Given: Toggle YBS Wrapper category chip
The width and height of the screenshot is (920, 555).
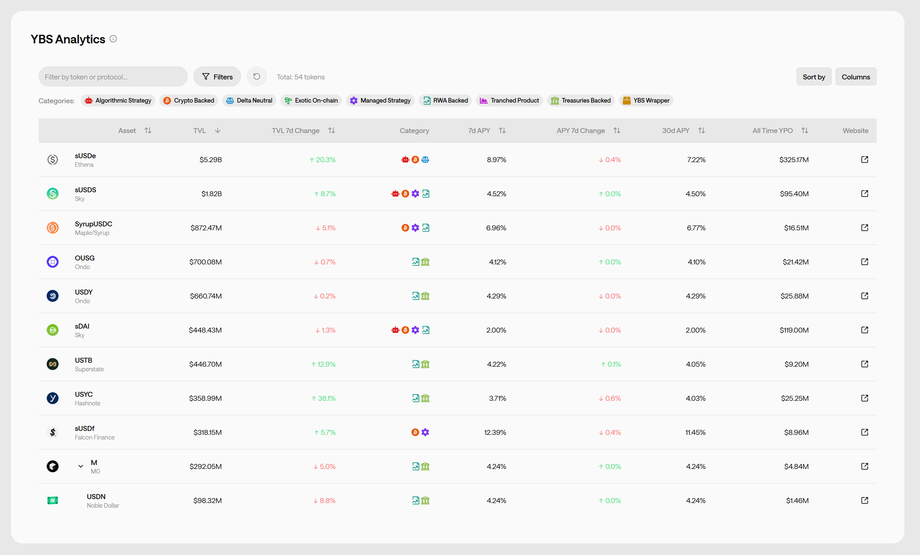Looking at the screenshot, I should coord(646,101).
